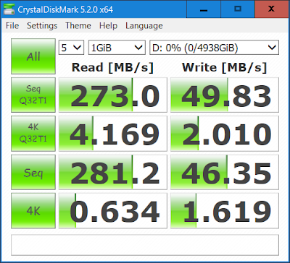Click the Seq Q32T1 read result 273.0
The width and height of the screenshot is (290, 263).
(x=113, y=95)
